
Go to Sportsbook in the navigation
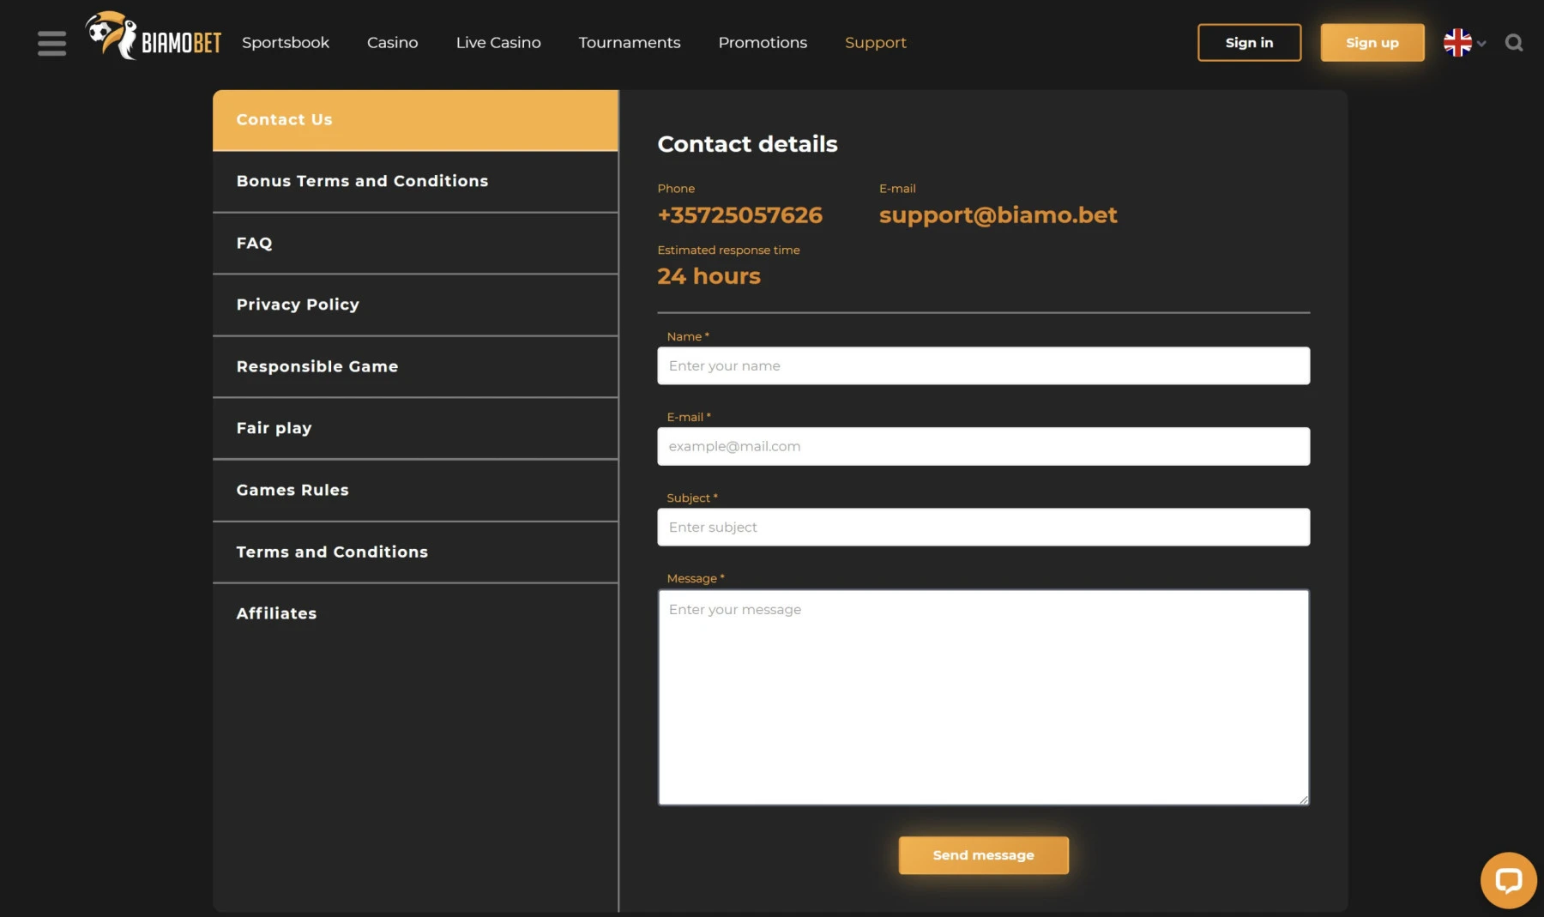[286, 43]
